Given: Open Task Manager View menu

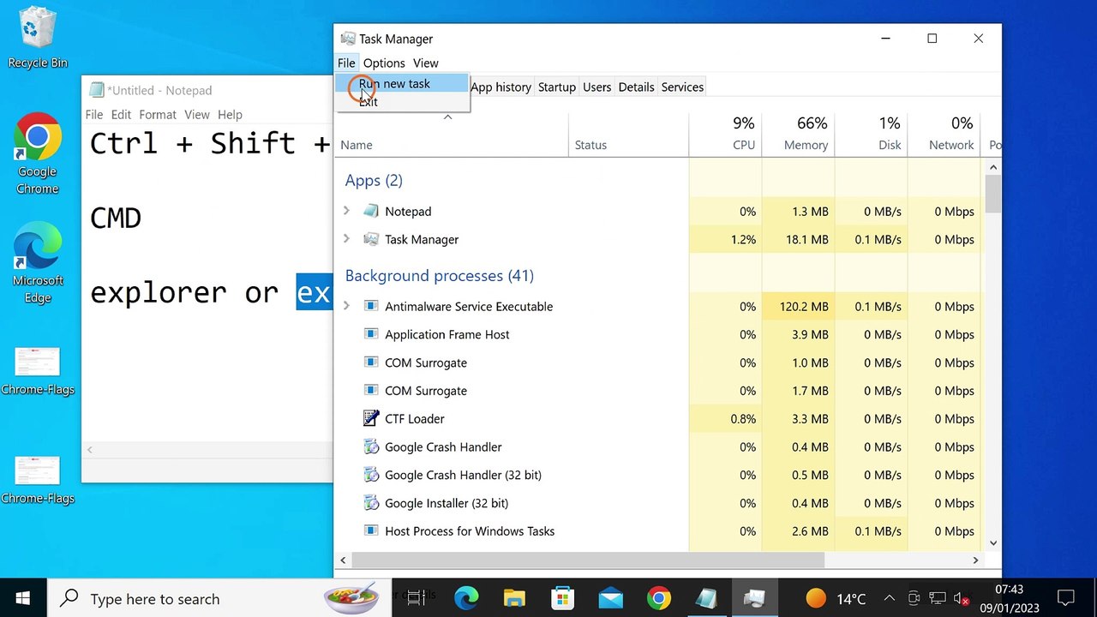Looking at the screenshot, I should [x=425, y=63].
